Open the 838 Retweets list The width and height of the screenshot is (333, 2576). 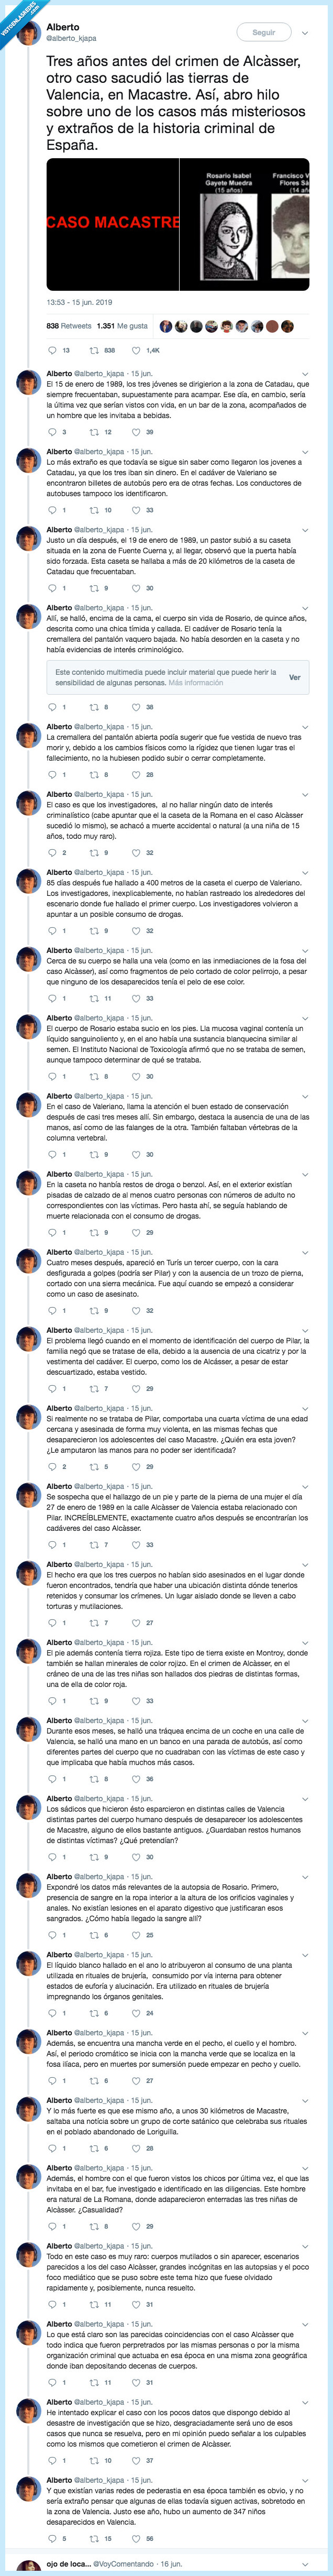pos(68,326)
